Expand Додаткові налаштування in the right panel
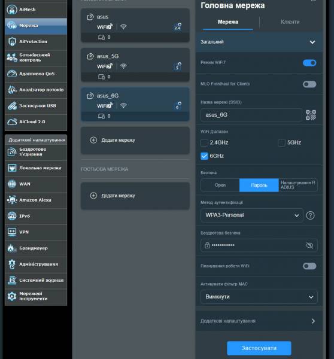The height and width of the screenshot is (359, 334). [259, 321]
